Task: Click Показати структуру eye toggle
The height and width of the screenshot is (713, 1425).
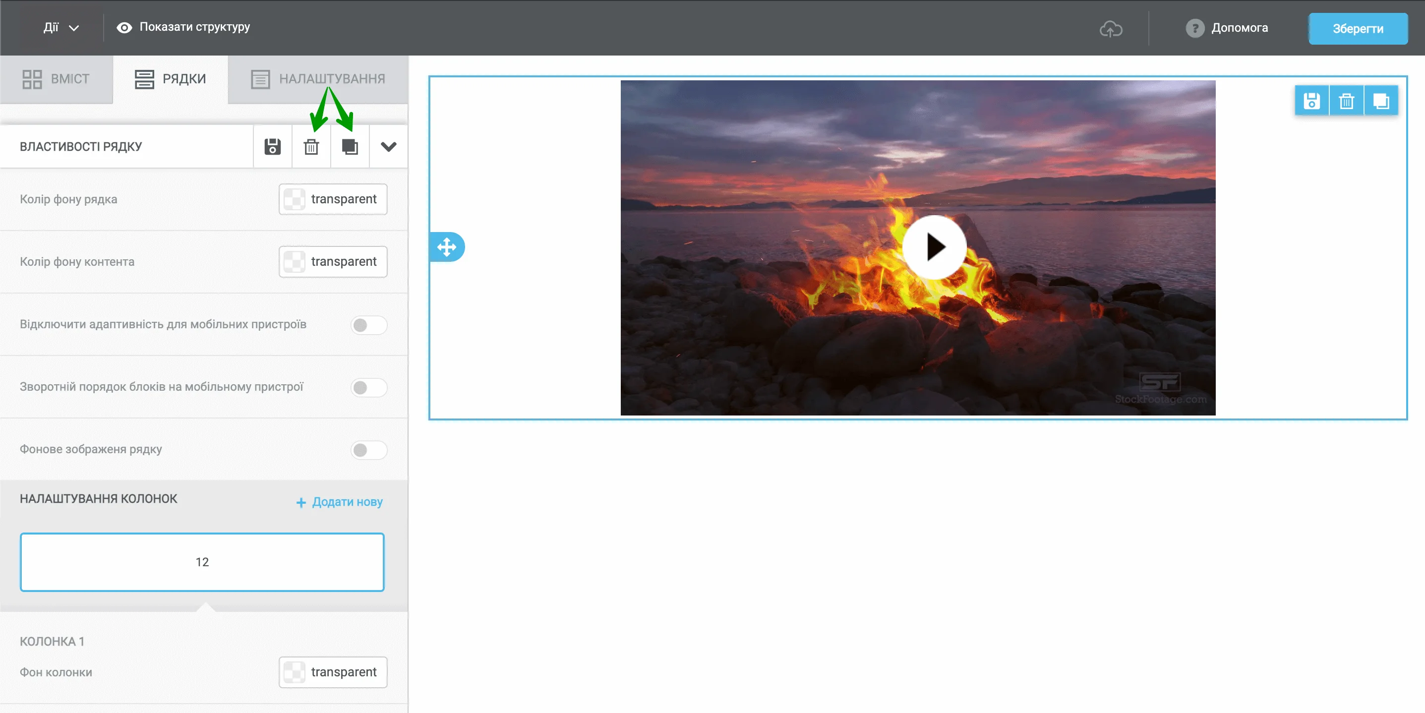Action: pos(183,27)
